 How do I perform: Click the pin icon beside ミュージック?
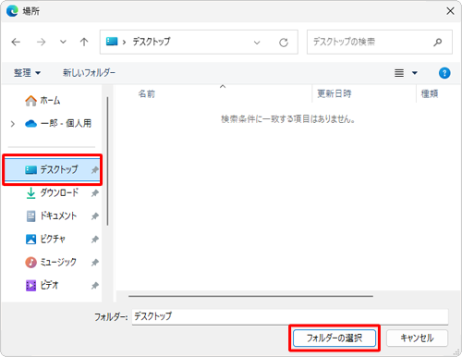(95, 263)
